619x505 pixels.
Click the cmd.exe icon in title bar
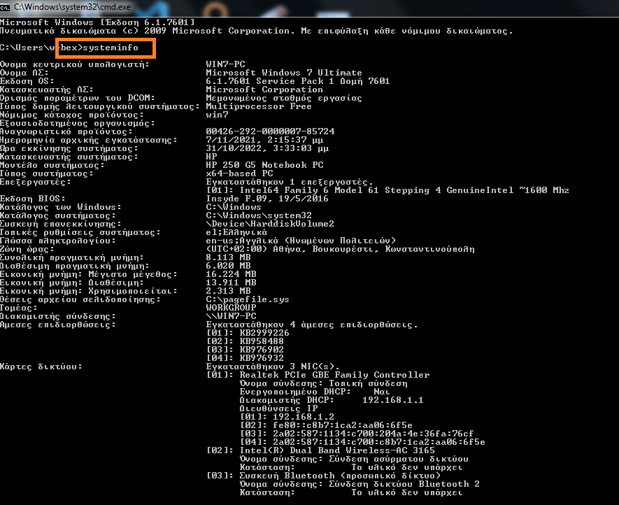[x=6, y=5]
